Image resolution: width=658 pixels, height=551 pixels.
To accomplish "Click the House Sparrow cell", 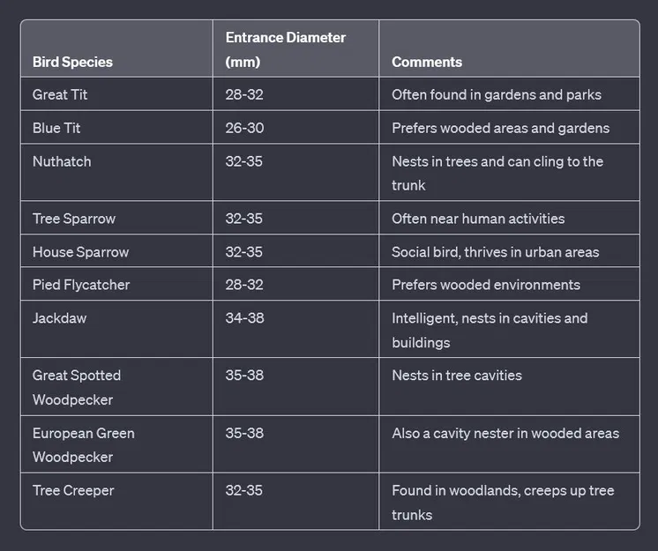I will tap(80, 252).
